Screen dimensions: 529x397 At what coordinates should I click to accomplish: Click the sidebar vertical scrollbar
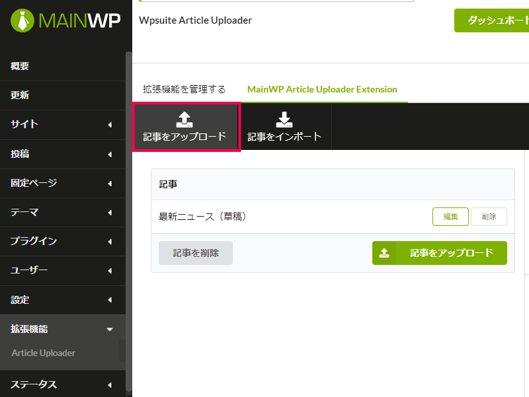pyautogui.click(x=128, y=221)
